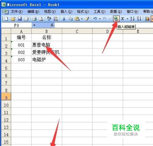Image resolution: width=153 pixels, height=146 pixels.
Task: Click the formula bar input area
Action: pyautogui.click(x=104, y=25)
